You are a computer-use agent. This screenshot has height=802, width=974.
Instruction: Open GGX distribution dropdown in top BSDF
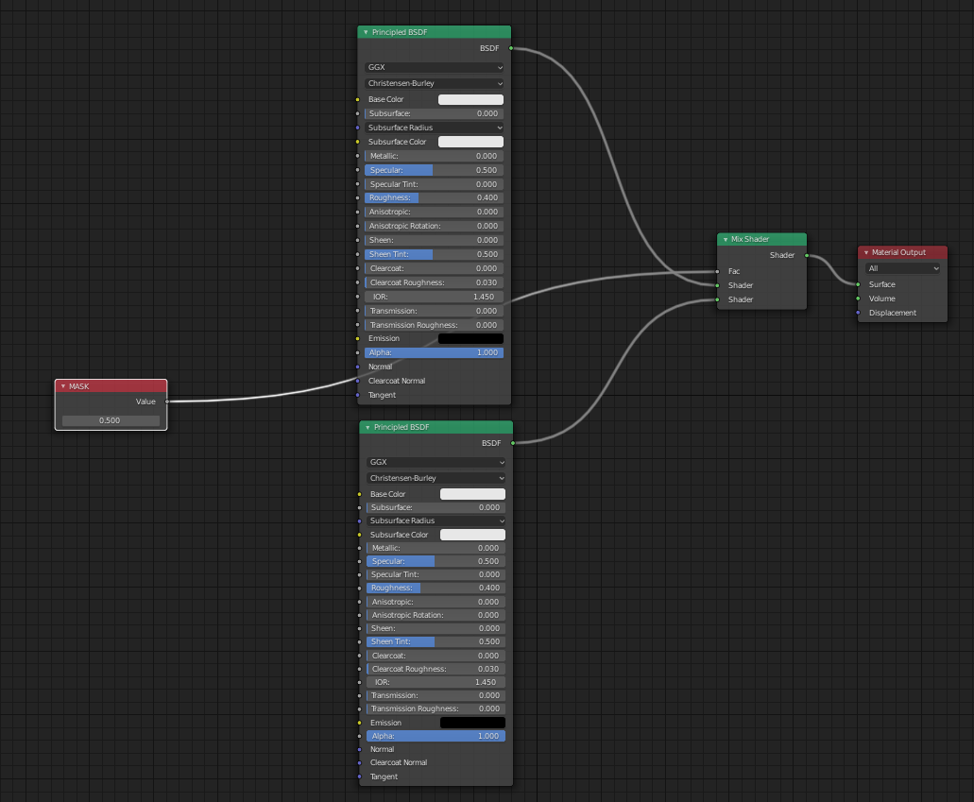pos(435,67)
